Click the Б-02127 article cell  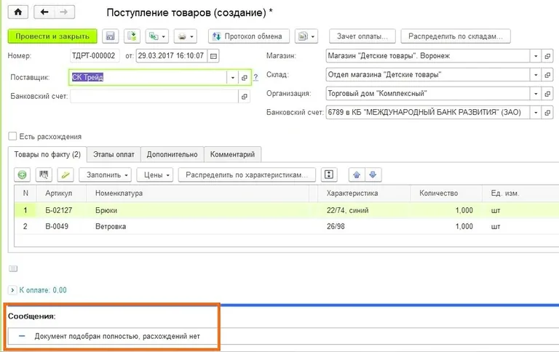point(61,210)
